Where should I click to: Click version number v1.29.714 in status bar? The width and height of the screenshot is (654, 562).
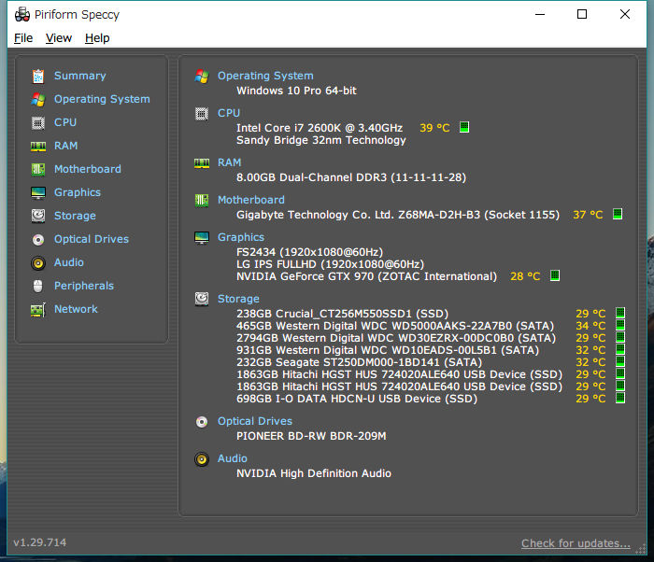click(x=39, y=542)
